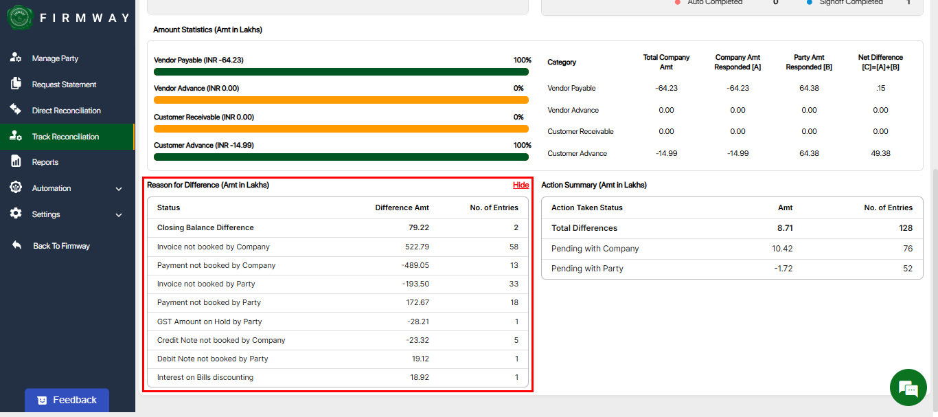Viewport: 938px width, 417px height.
Task: Expand the Automation submenu chevron
Action: click(119, 189)
